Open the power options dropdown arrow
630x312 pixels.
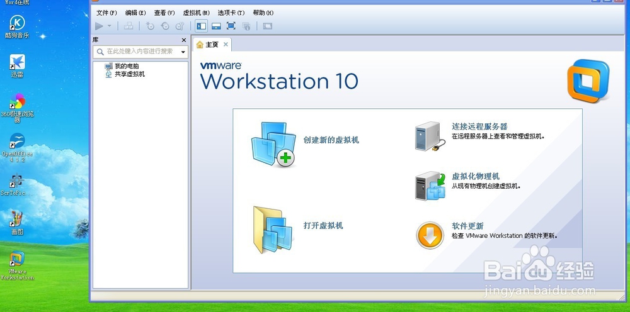pyautogui.click(x=109, y=26)
